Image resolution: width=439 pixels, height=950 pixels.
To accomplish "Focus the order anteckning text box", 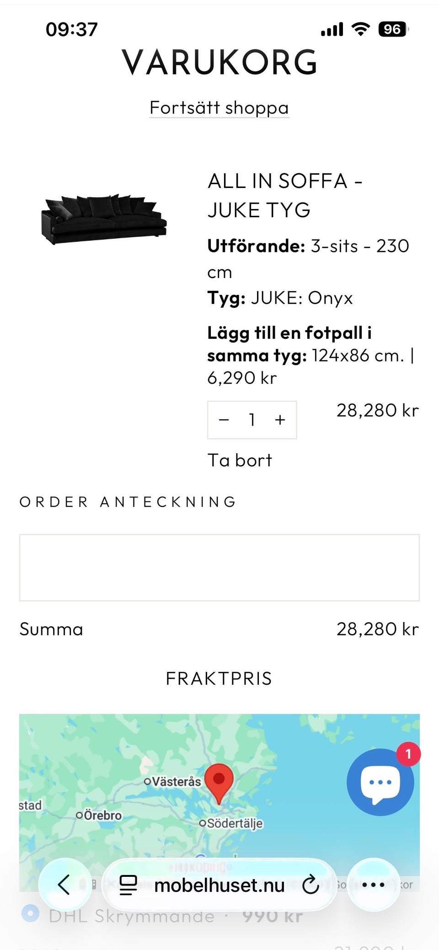I will 219,567.
